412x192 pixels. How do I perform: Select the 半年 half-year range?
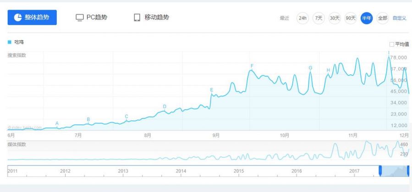click(367, 18)
